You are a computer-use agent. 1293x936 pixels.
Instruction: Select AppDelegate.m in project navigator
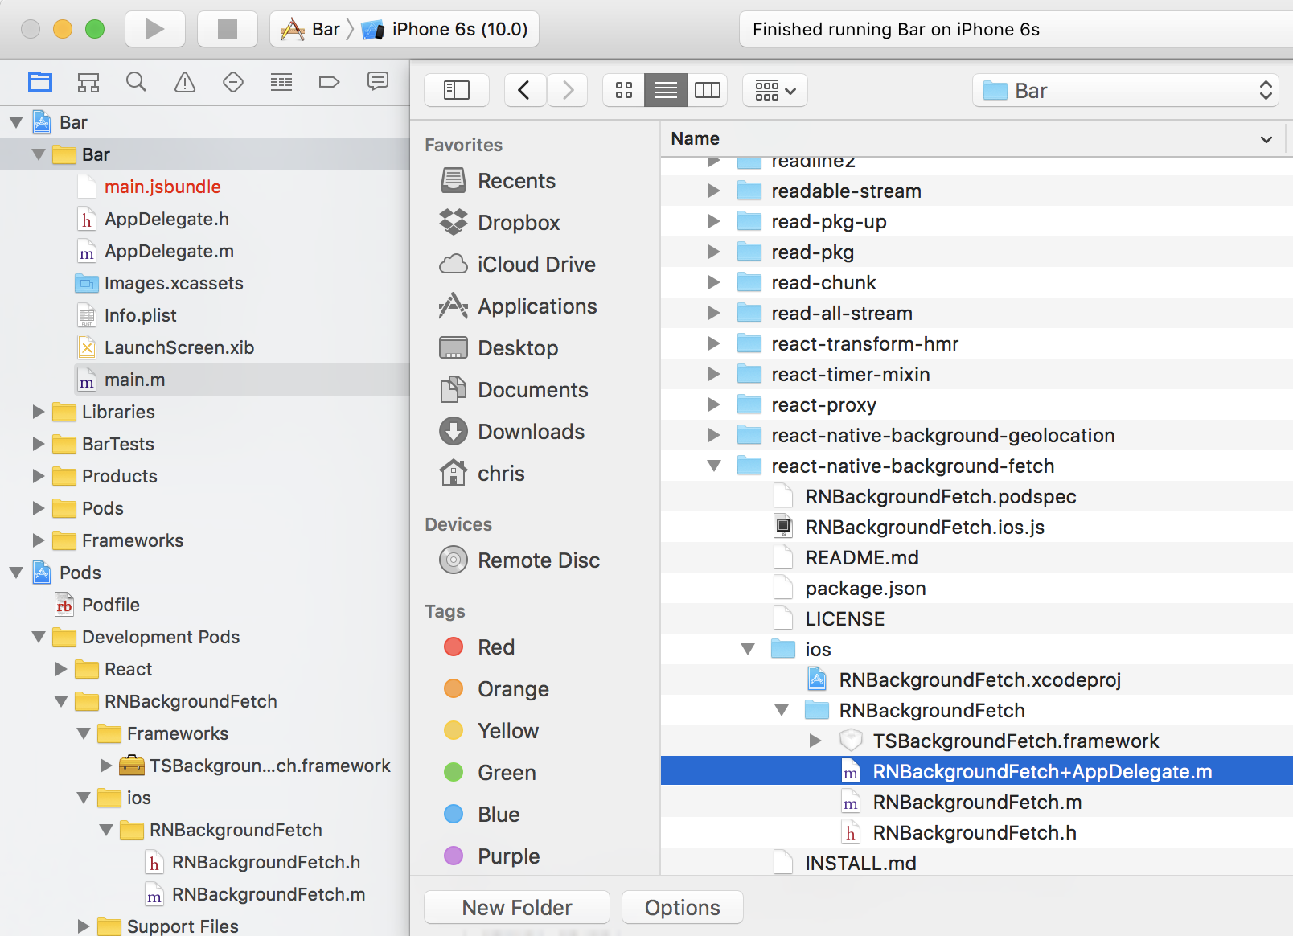tap(169, 251)
